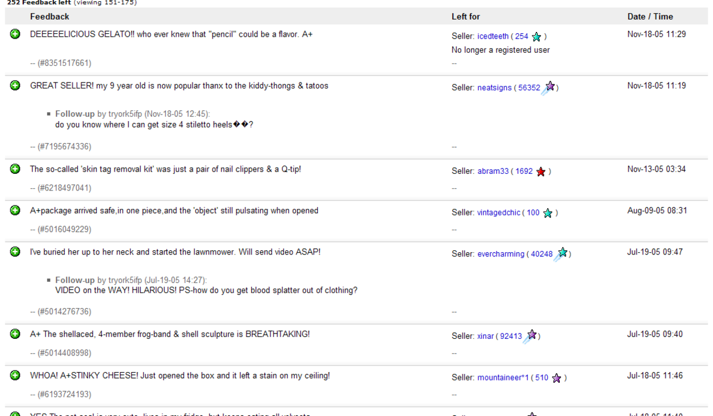
Task: Click the red star beside abram33's feedback count
Action: pyautogui.click(x=541, y=172)
